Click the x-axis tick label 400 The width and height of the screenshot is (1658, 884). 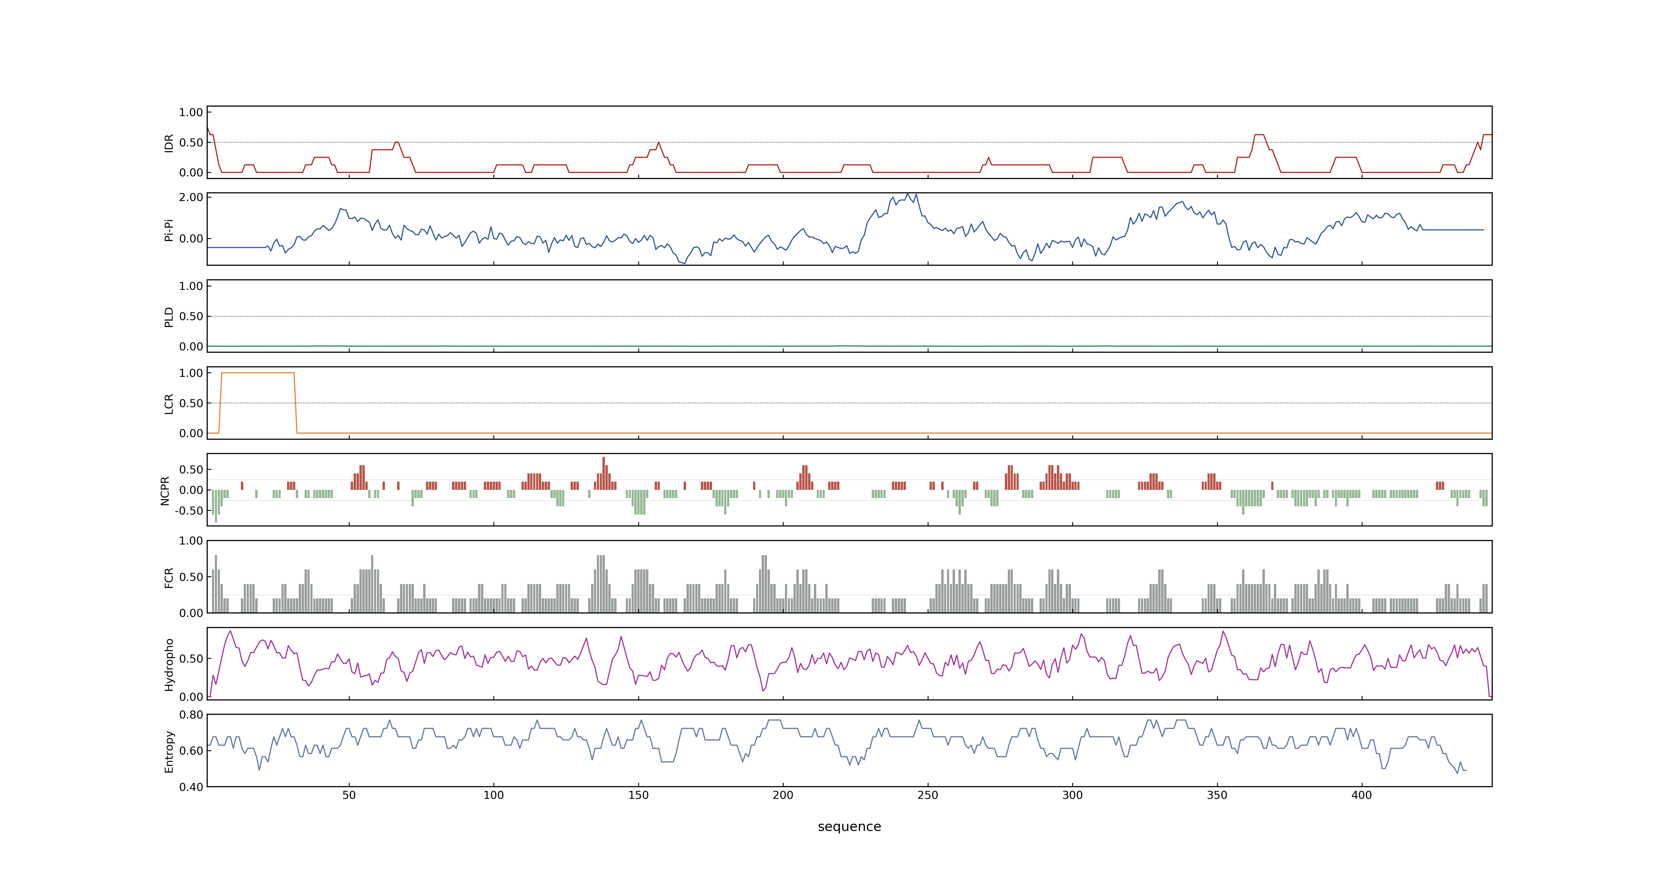point(1361,795)
